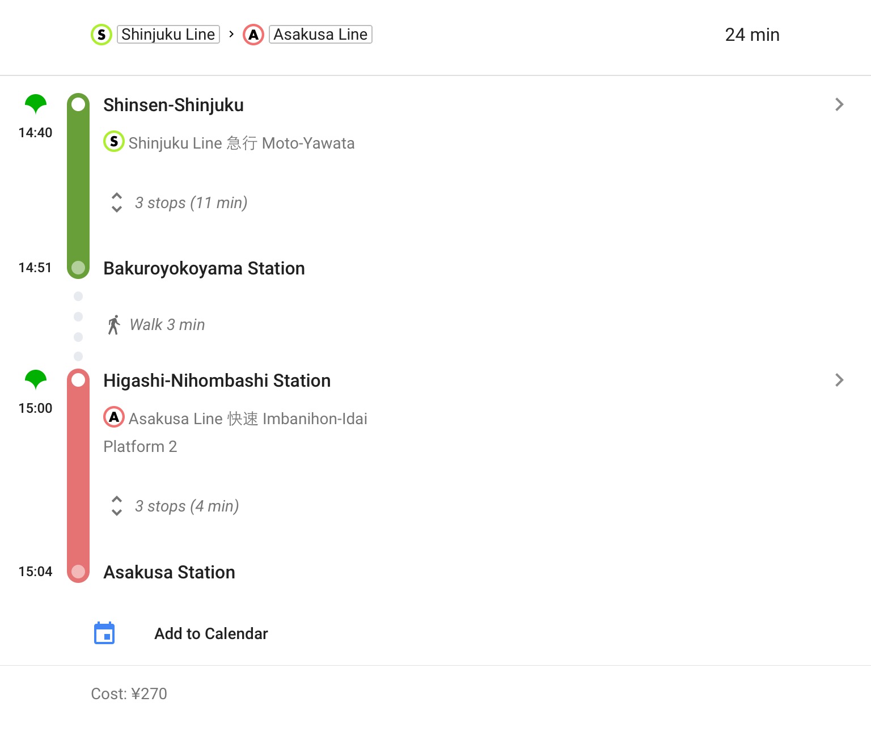The image size is (871, 740).
Task: Click the 24 min total duration
Action: (752, 35)
